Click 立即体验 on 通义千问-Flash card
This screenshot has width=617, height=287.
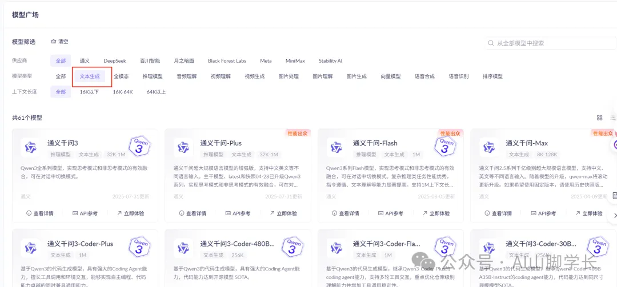pyautogui.click(x=435, y=213)
